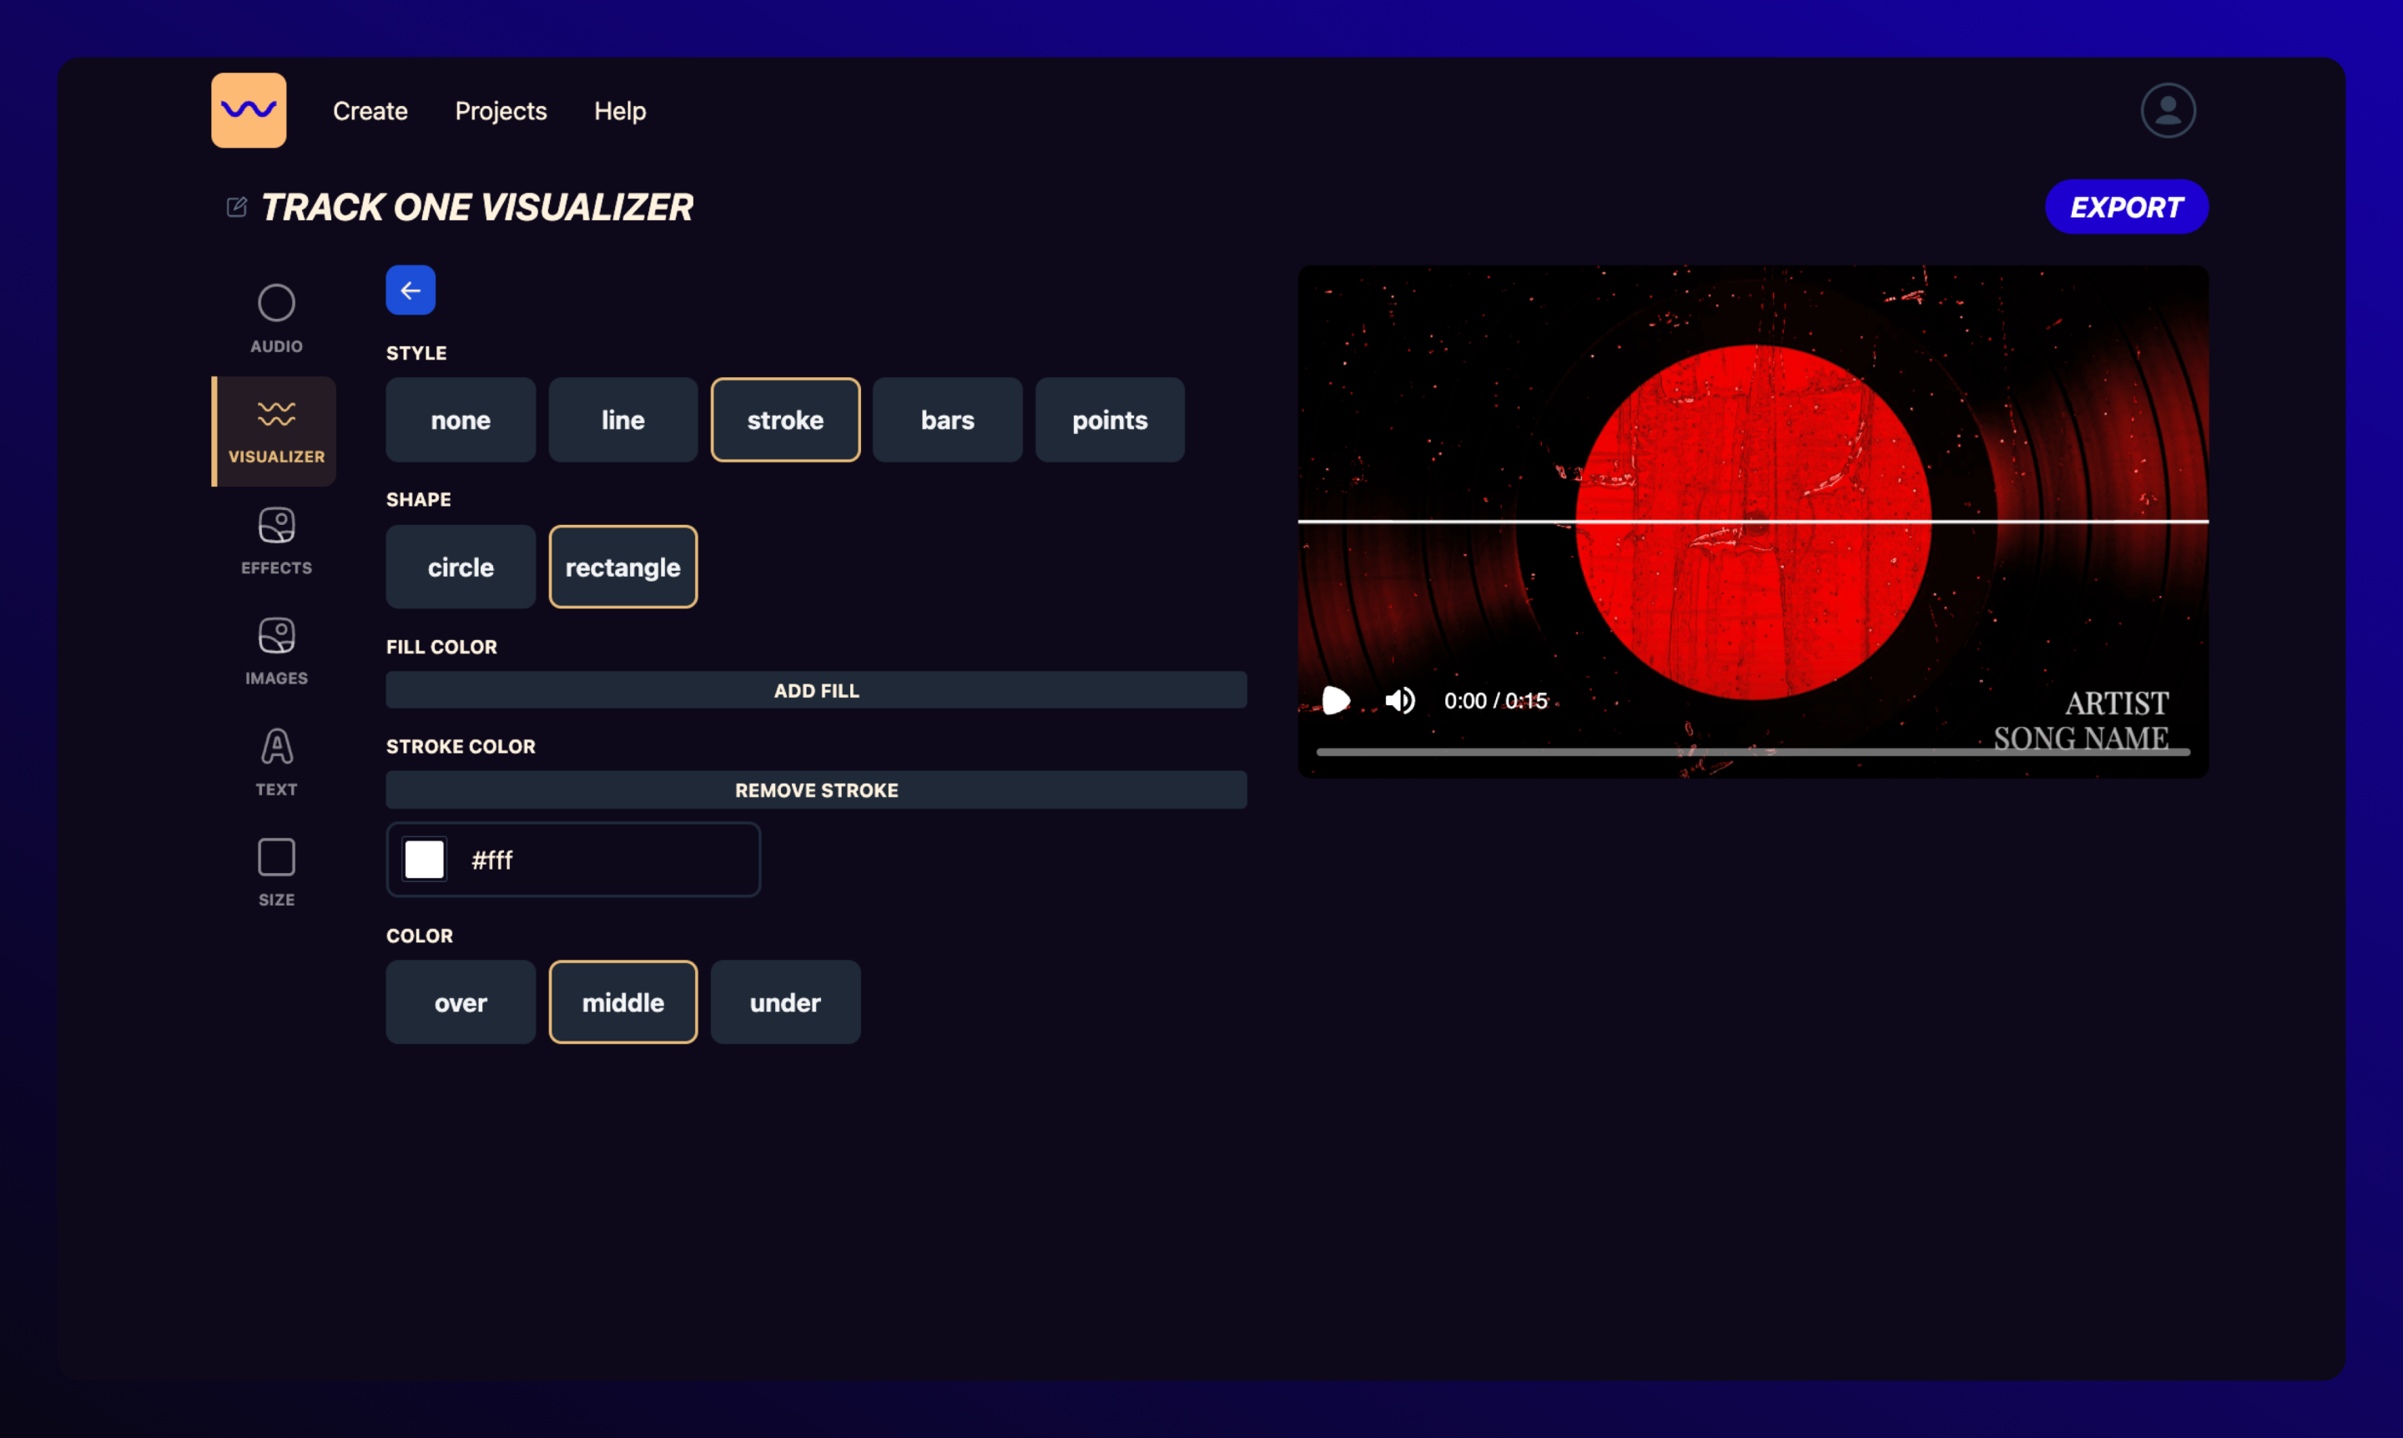Set style to none
2403x1438 pixels.
click(461, 421)
